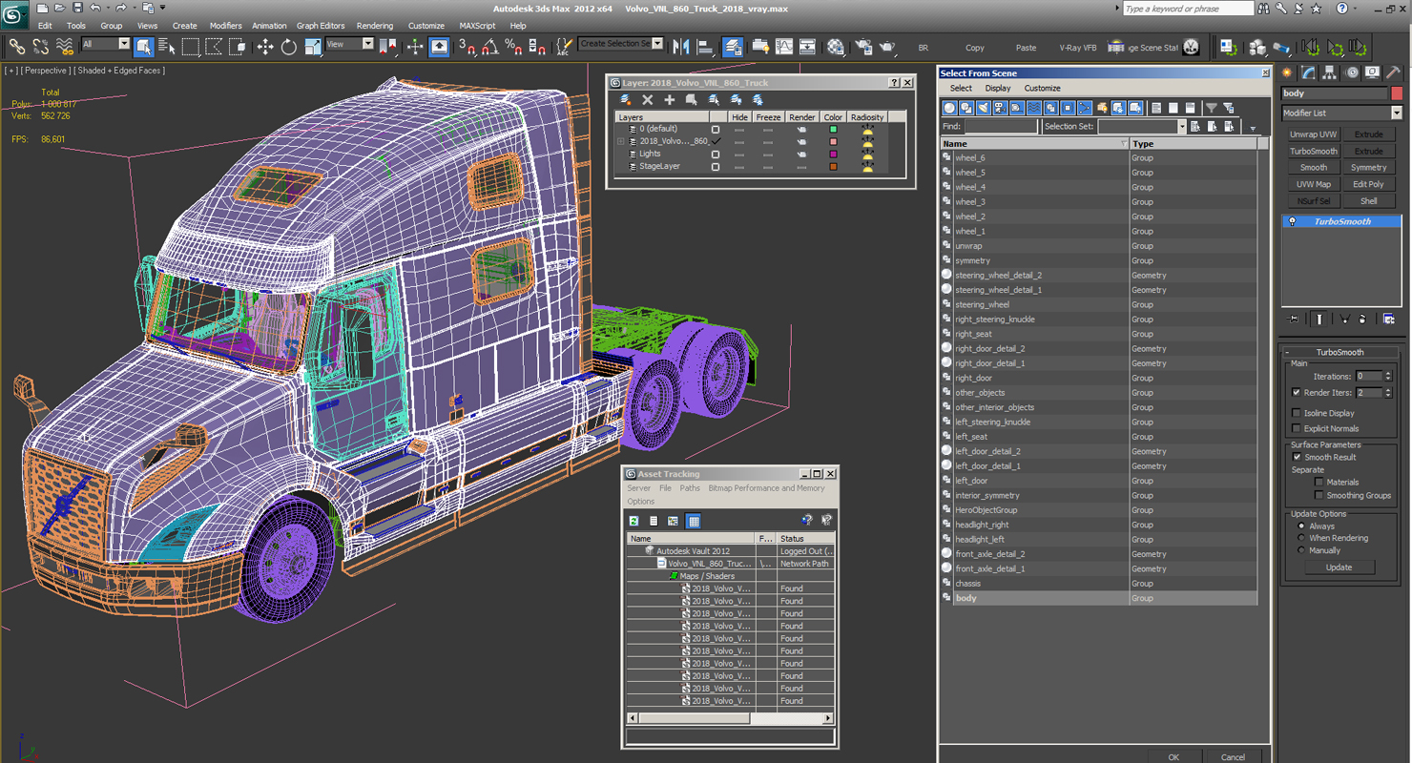
Task: Open the Create command panel tab
Action: (1287, 72)
